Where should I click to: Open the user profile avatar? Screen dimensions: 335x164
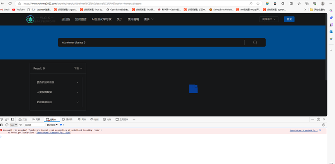tap(323, 3)
